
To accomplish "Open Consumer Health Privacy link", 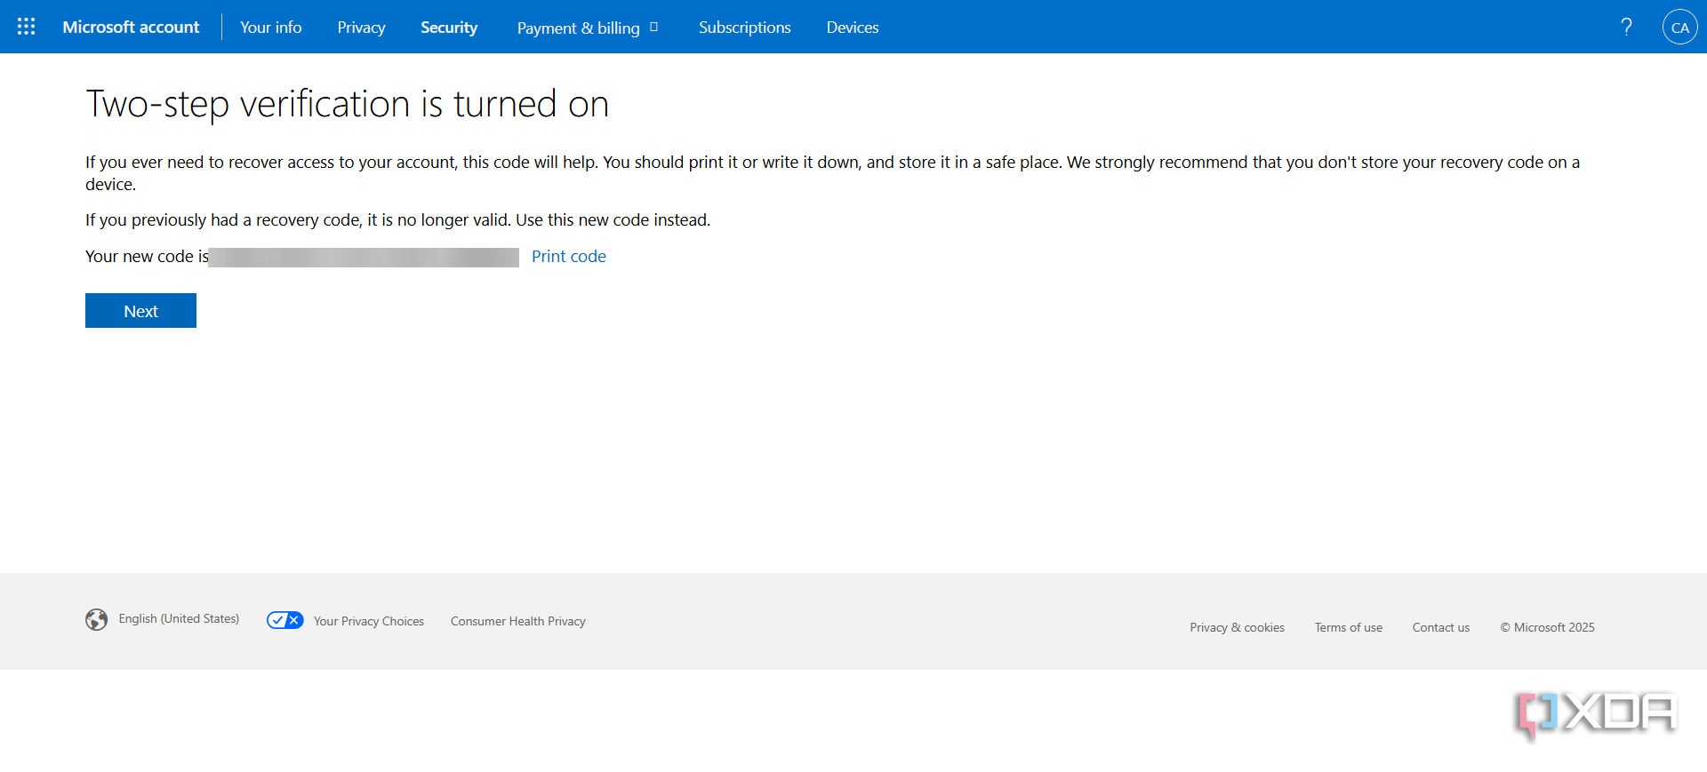I will 518,621.
